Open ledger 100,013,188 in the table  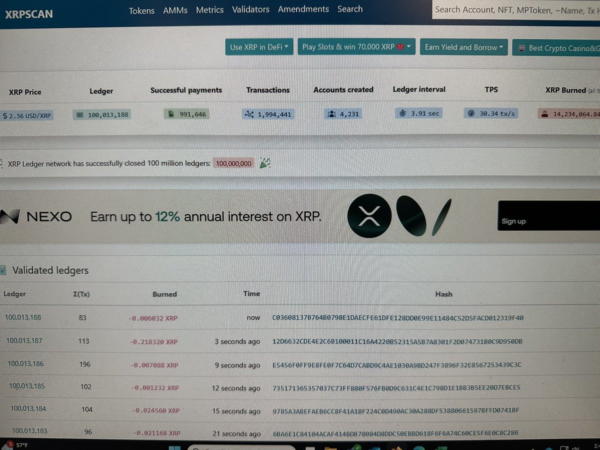tap(23, 317)
